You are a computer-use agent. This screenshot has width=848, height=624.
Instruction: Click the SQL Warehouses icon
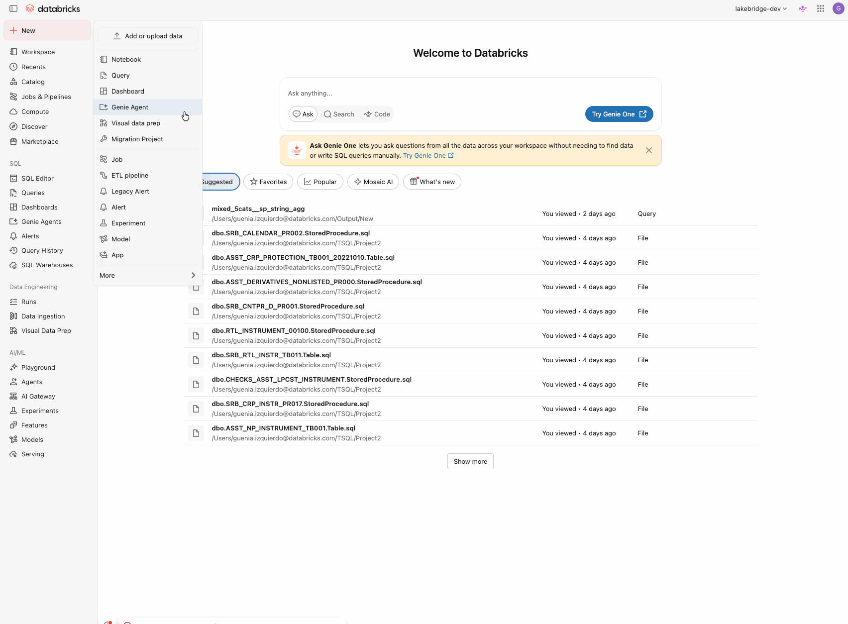(x=13, y=265)
